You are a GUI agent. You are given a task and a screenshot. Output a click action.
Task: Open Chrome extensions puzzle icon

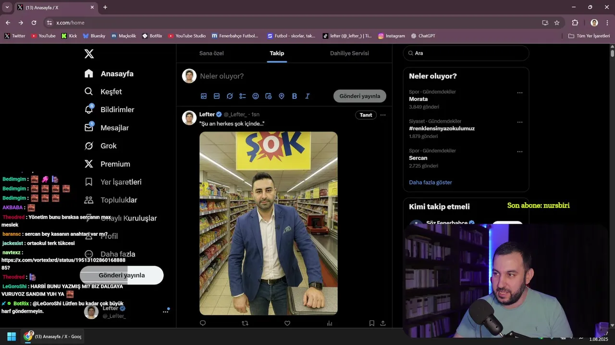click(x=575, y=23)
